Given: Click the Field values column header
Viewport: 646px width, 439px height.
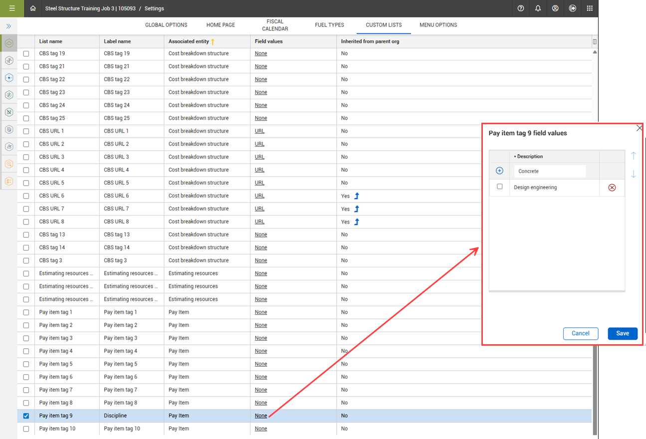Looking at the screenshot, I should [269, 41].
